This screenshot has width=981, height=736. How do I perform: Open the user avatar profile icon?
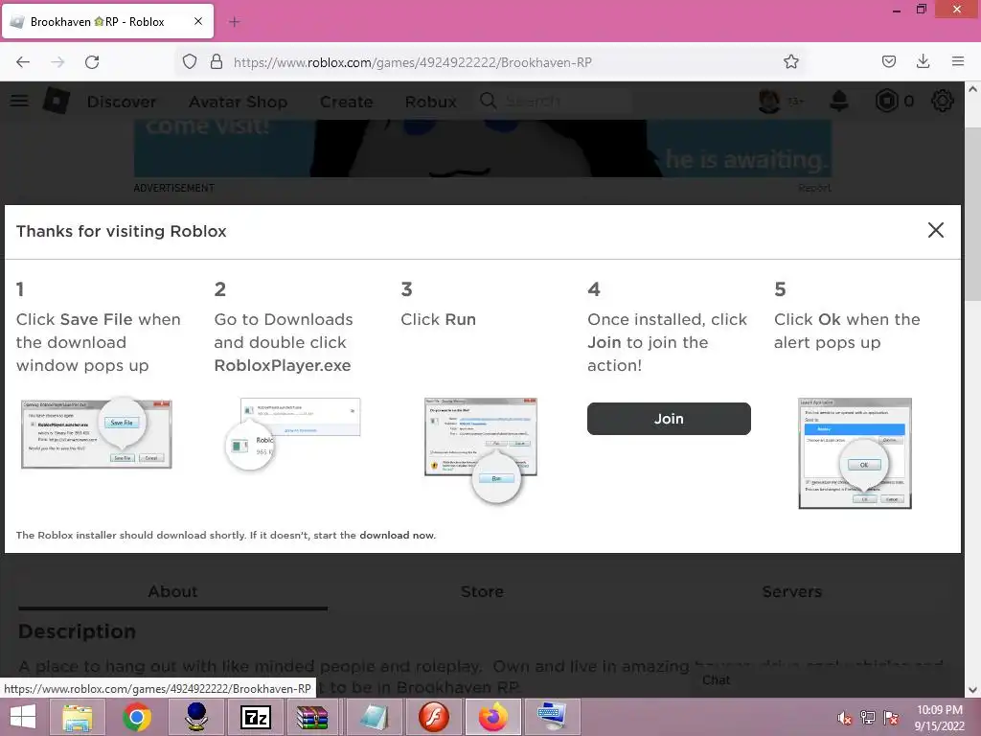pyautogui.click(x=769, y=101)
